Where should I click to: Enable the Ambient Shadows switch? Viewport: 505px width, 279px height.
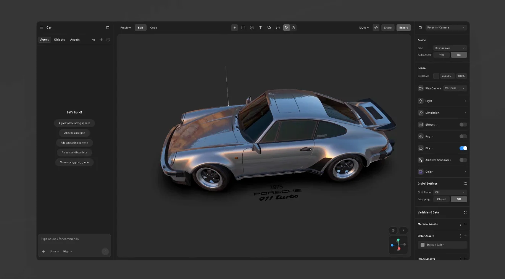click(x=463, y=160)
